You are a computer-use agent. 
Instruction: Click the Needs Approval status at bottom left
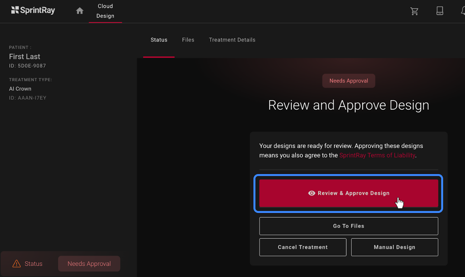click(x=89, y=263)
